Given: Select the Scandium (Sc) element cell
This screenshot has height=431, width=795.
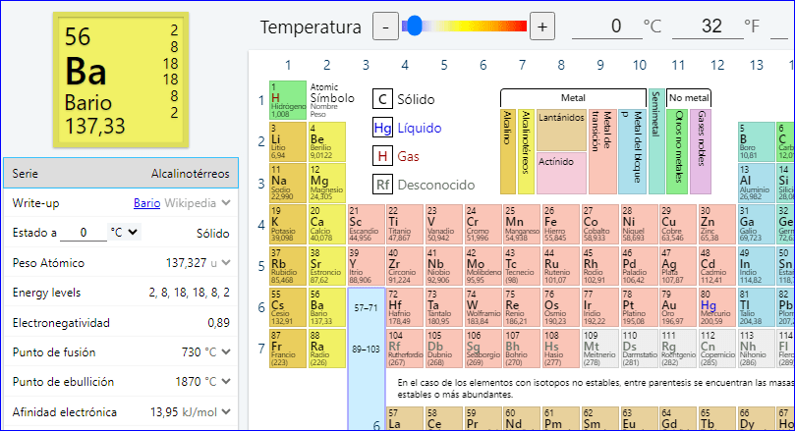Looking at the screenshot, I should tap(367, 224).
